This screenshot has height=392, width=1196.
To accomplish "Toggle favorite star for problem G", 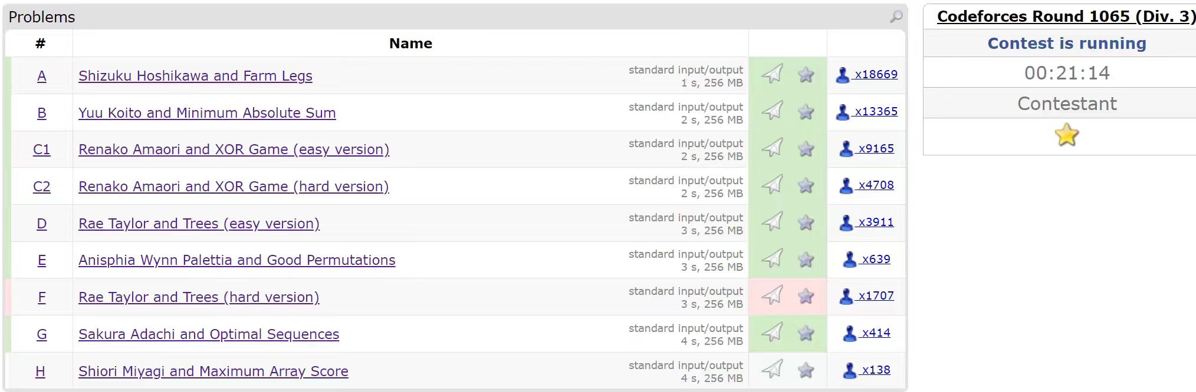I will click(806, 333).
